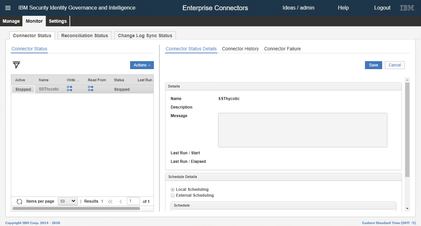Select the Local Scheduling radio button
The height and width of the screenshot is (226, 421).
pyautogui.click(x=173, y=190)
